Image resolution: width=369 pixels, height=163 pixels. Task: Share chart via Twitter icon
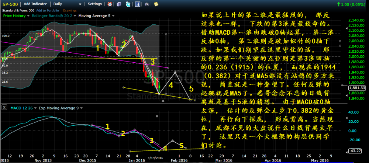pos(128,4)
